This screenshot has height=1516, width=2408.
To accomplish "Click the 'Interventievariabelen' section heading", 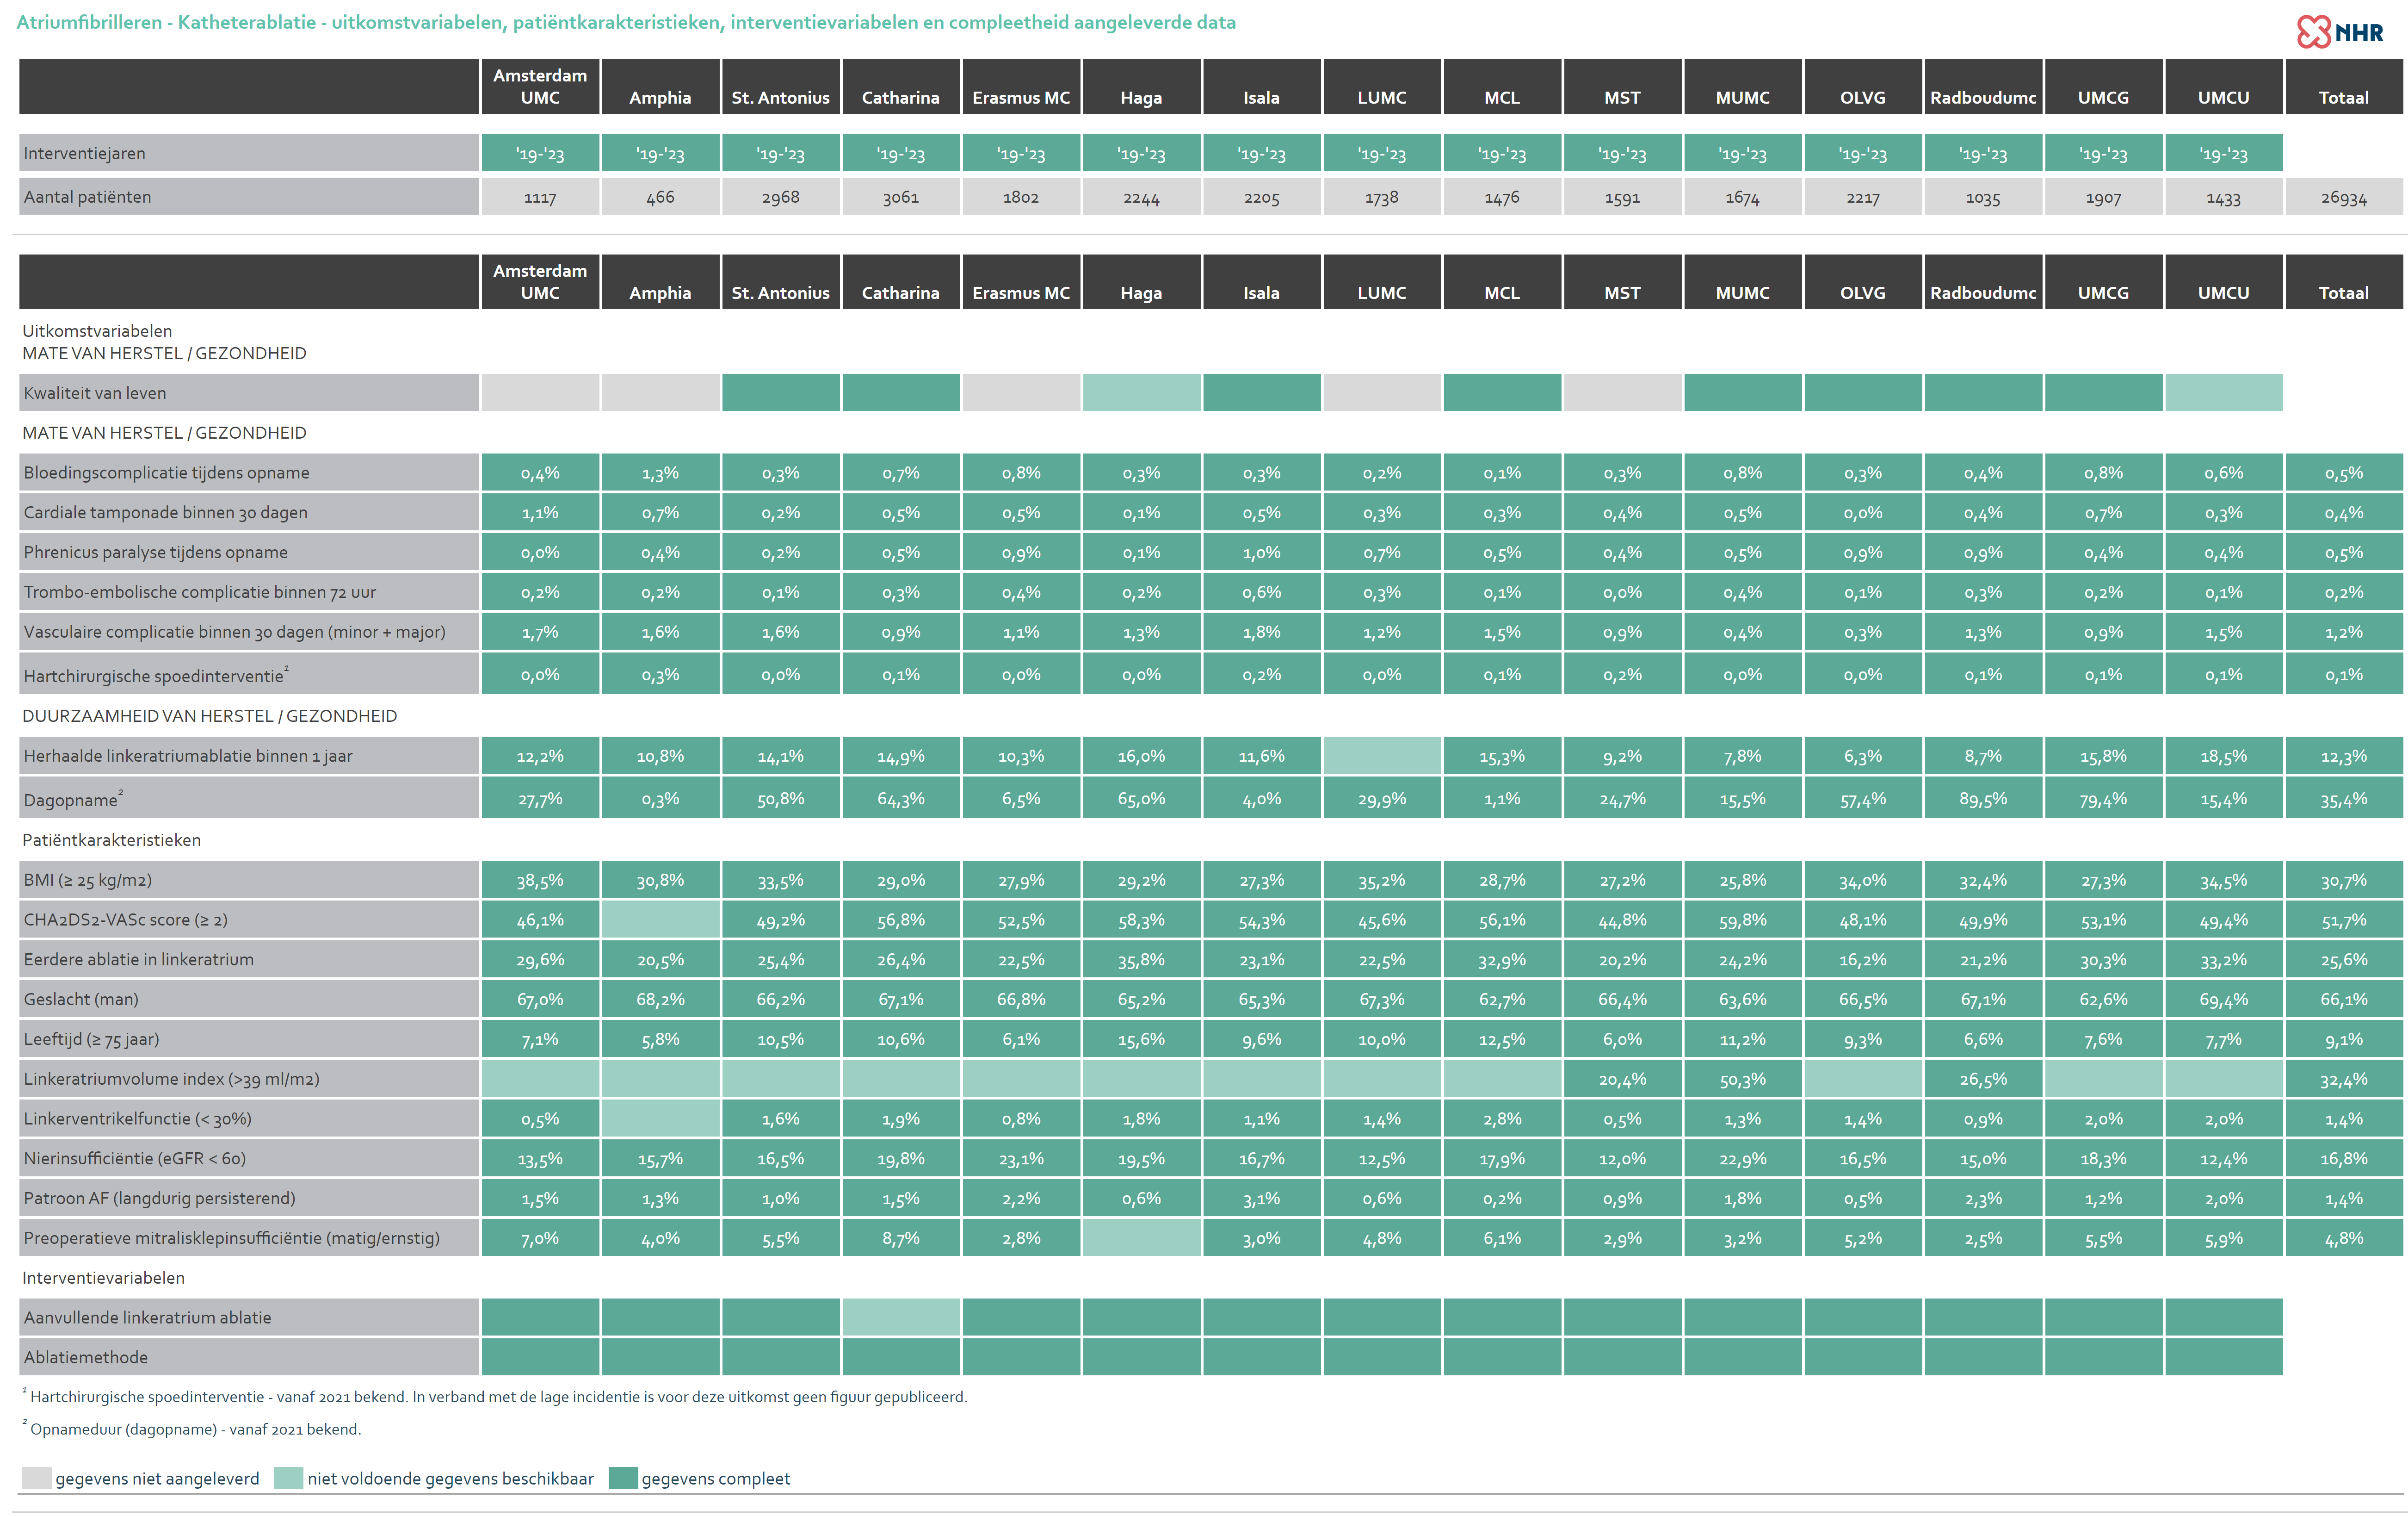I will tap(104, 1277).
